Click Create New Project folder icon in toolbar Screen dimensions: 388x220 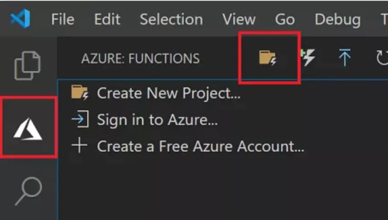point(268,58)
